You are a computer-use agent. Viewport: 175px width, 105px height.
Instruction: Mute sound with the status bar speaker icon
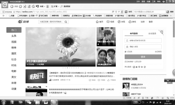163,98
